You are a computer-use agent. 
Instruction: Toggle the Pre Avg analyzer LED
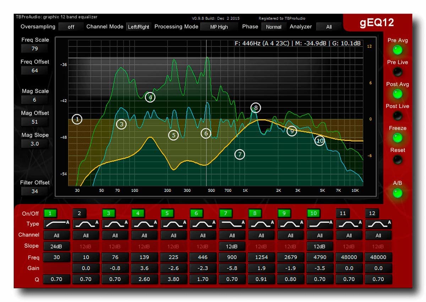click(x=398, y=50)
